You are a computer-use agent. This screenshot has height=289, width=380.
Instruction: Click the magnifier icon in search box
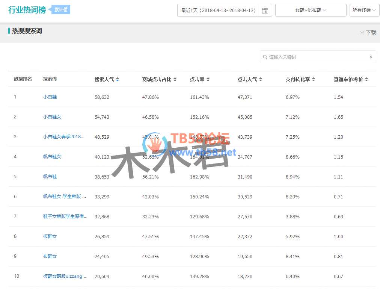265,57
